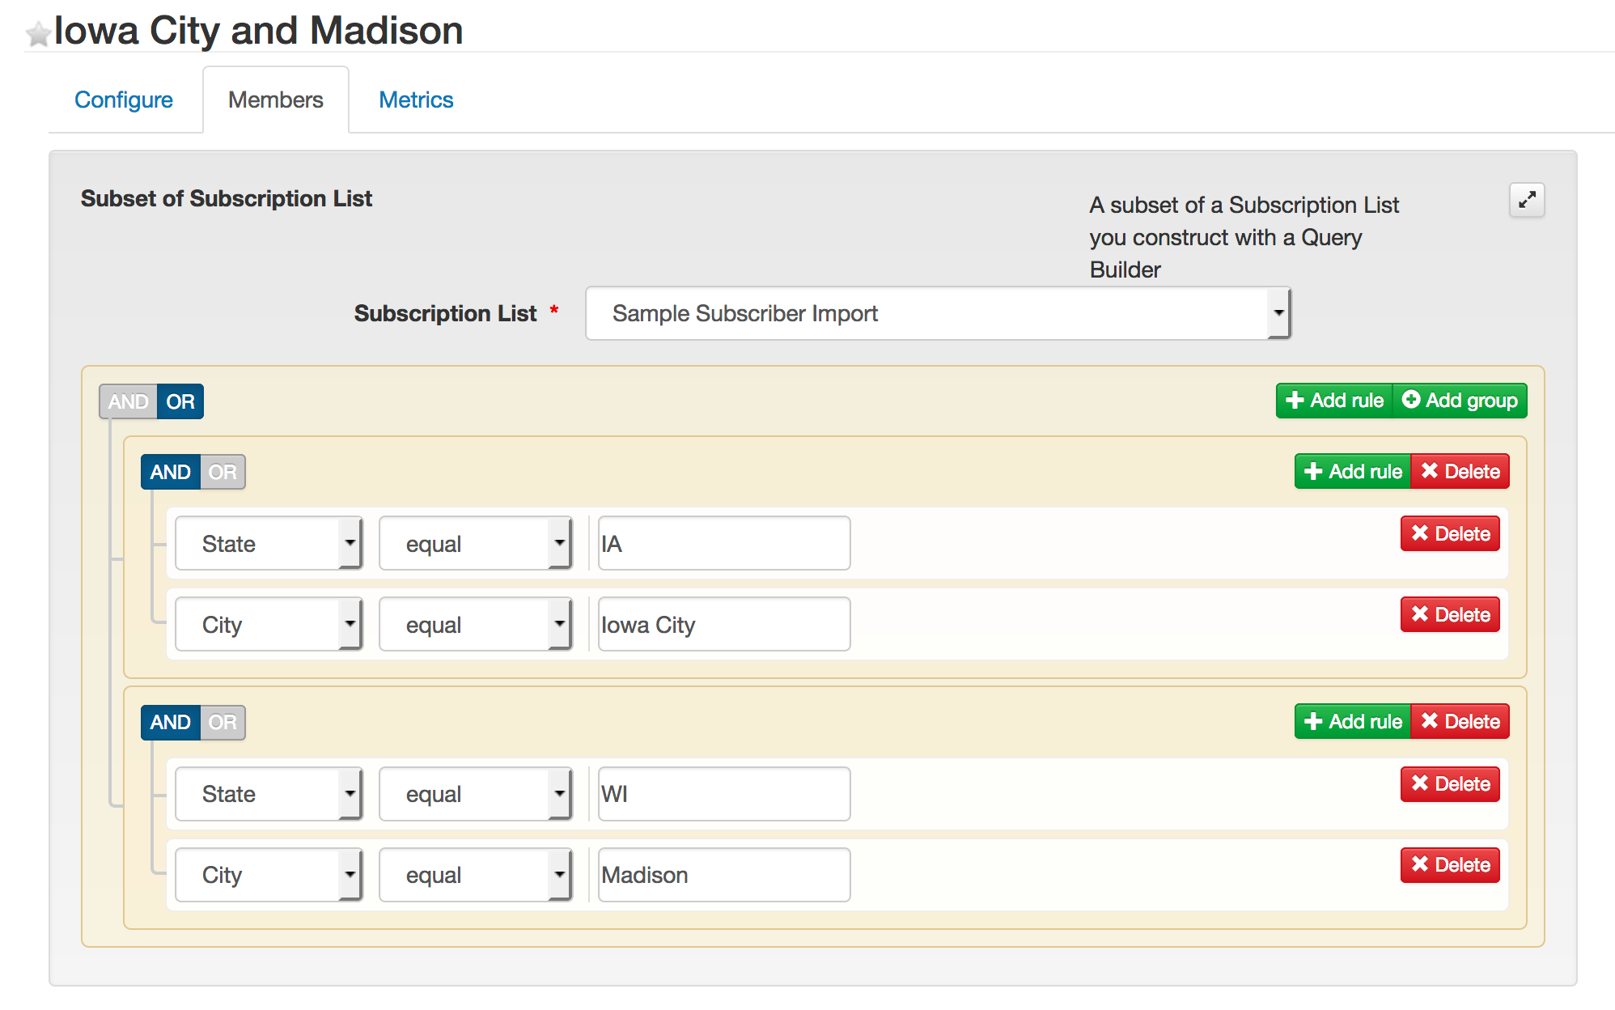Click the expand fullscreen arrows icon
Image resolution: width=1615 pixels, height=1010 pixels.
(x=1527, y=200)
